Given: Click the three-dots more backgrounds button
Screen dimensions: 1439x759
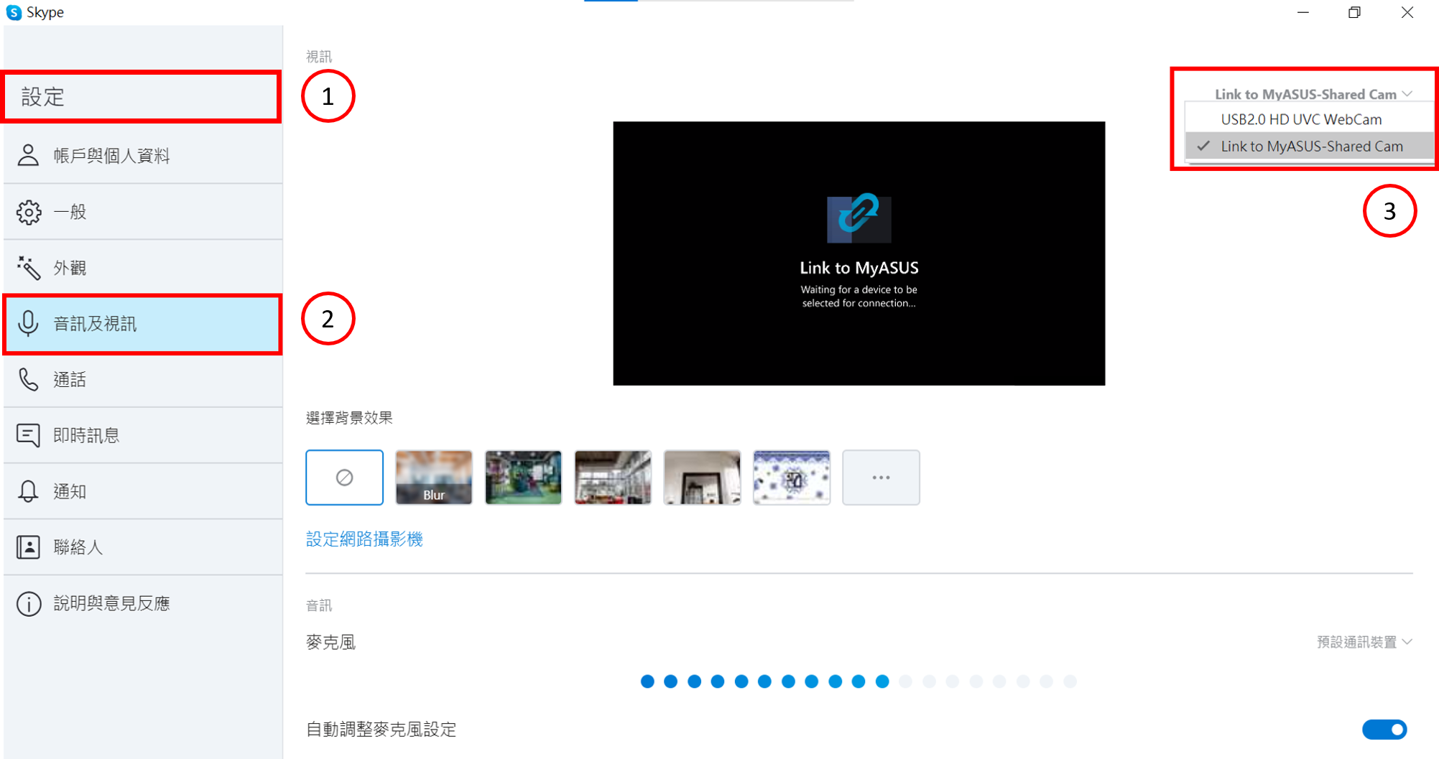Looking at the screenshot, I should (x=881, y=478).
